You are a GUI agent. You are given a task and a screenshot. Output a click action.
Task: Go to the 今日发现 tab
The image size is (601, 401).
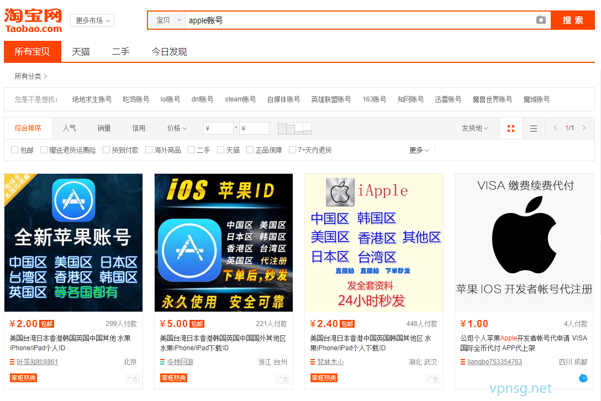point(169,52)
